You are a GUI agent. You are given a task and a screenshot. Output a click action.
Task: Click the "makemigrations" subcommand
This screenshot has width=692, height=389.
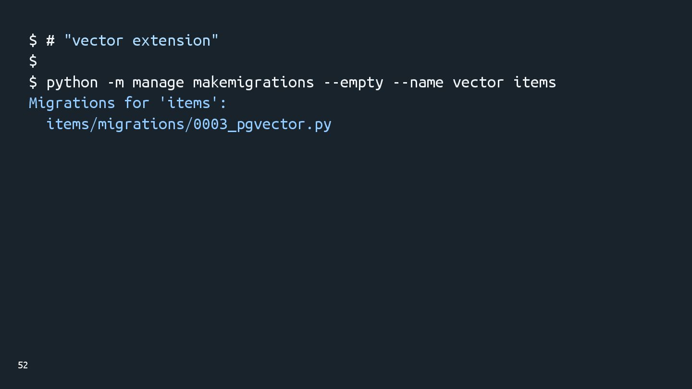coord(253,83)
